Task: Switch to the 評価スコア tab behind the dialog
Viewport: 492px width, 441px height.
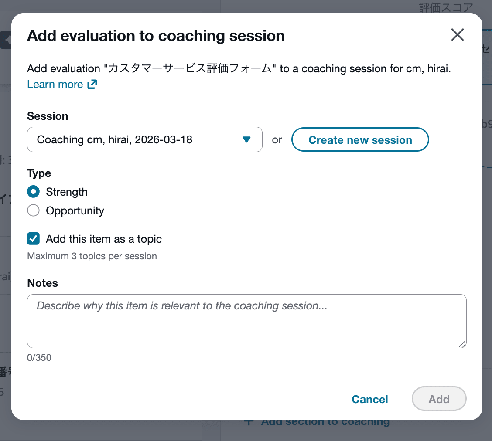Action: point(446,7)
